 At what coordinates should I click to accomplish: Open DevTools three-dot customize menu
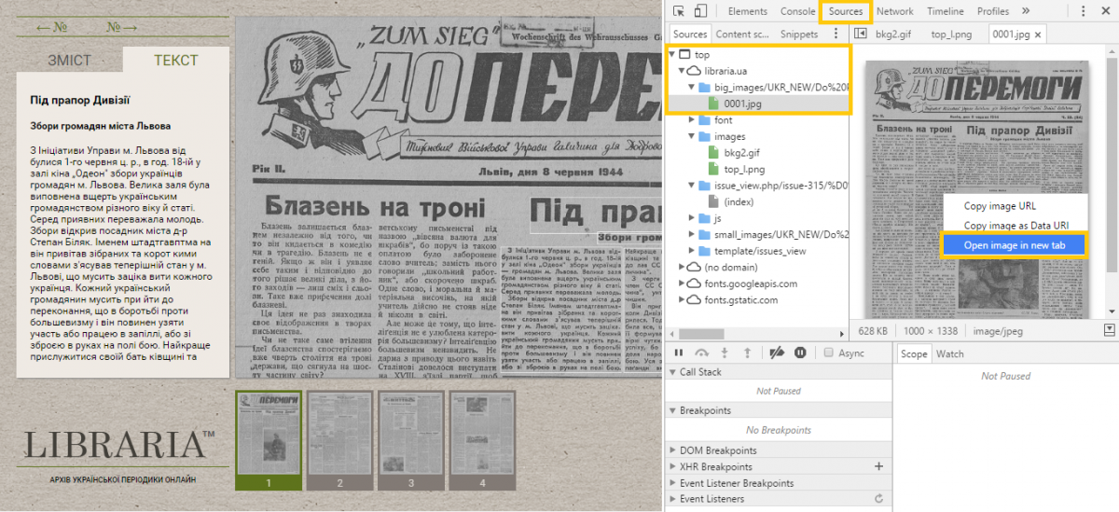[x=1083, y=11]
